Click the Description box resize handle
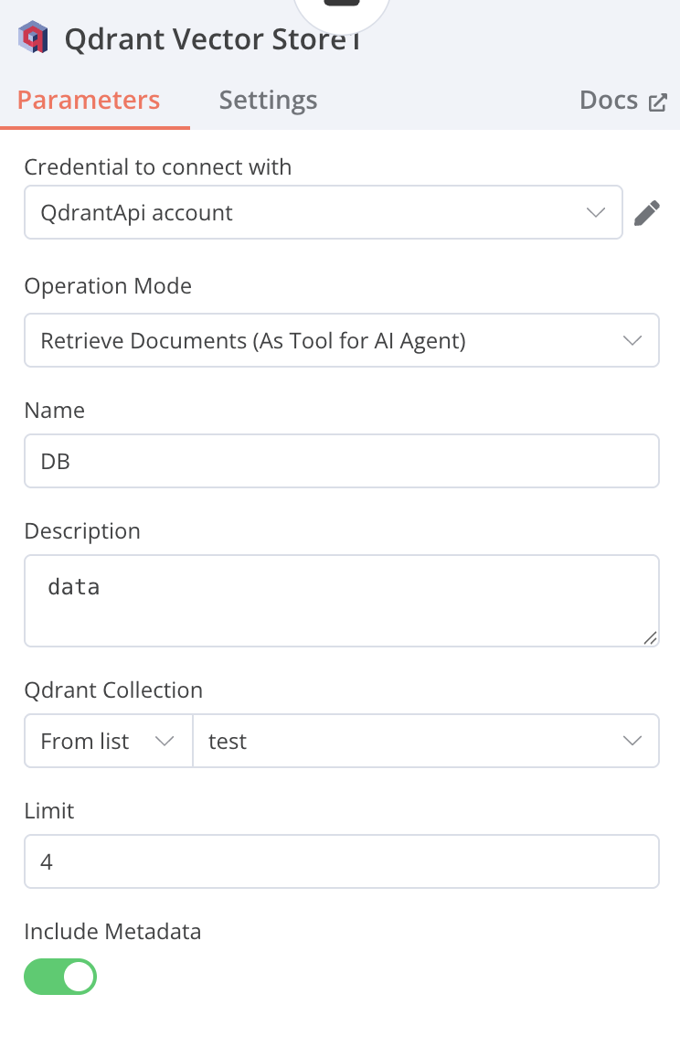 651,638
